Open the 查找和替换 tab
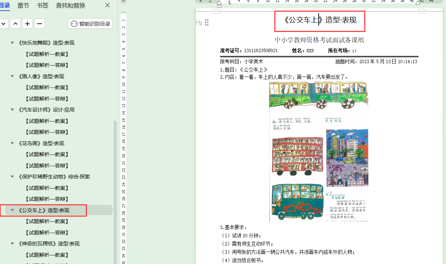The image size is (446, 264). 70,5
